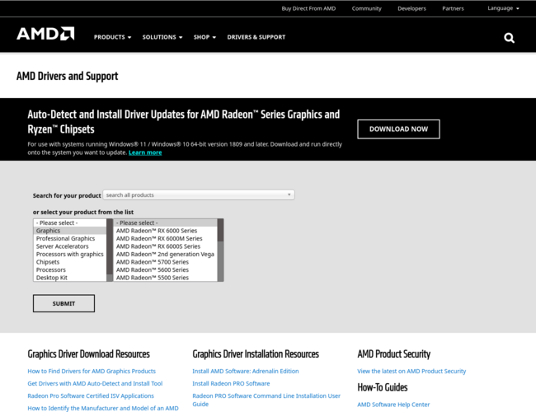This screenshot has width=536, height=412.
Task: Open Install Radeon PRO Software link
Action: tap(231, 383)
